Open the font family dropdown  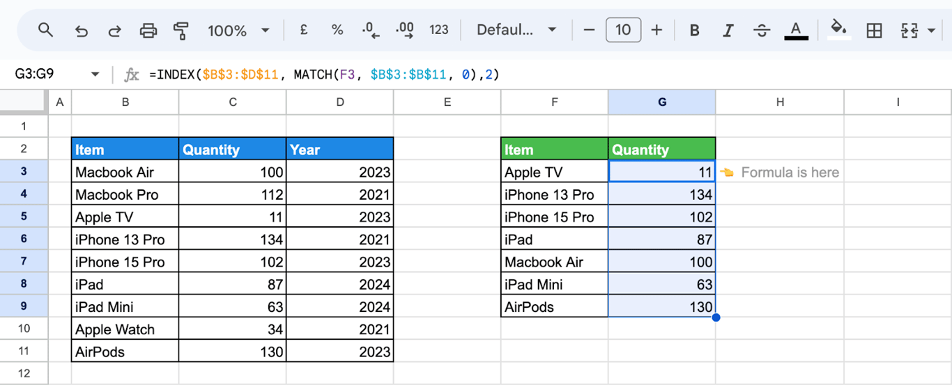516,30
